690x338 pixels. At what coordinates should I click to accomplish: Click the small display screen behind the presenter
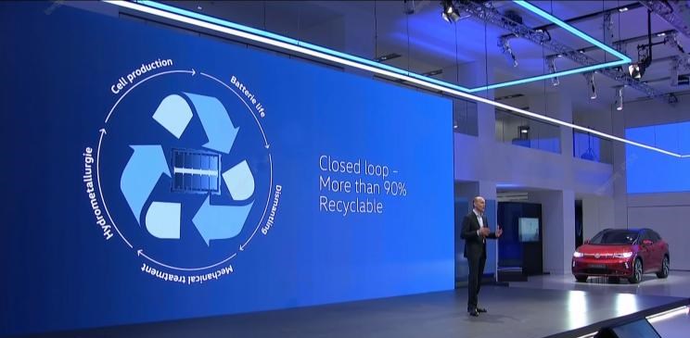(528, 230)
